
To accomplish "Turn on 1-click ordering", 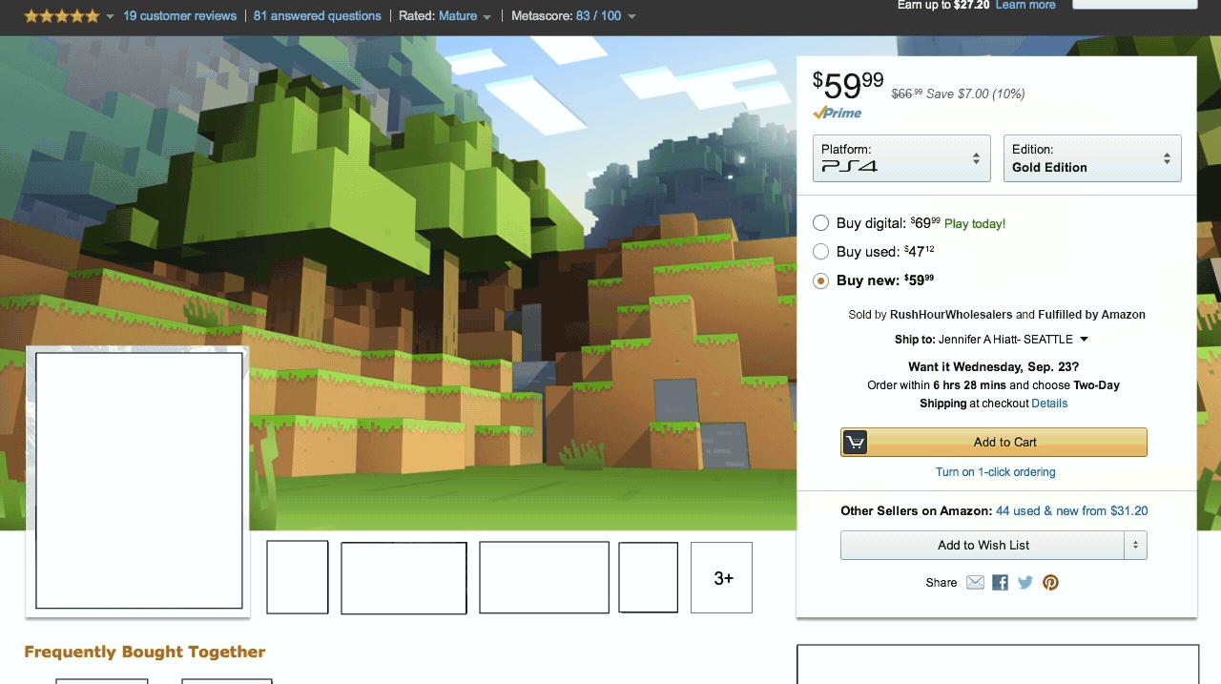I will tap(995, 472).
